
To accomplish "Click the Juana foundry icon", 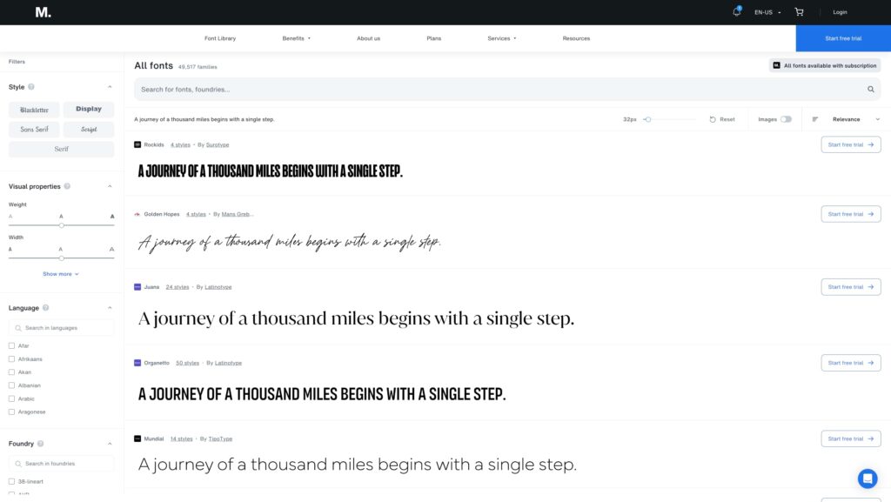I will (137, 287).
